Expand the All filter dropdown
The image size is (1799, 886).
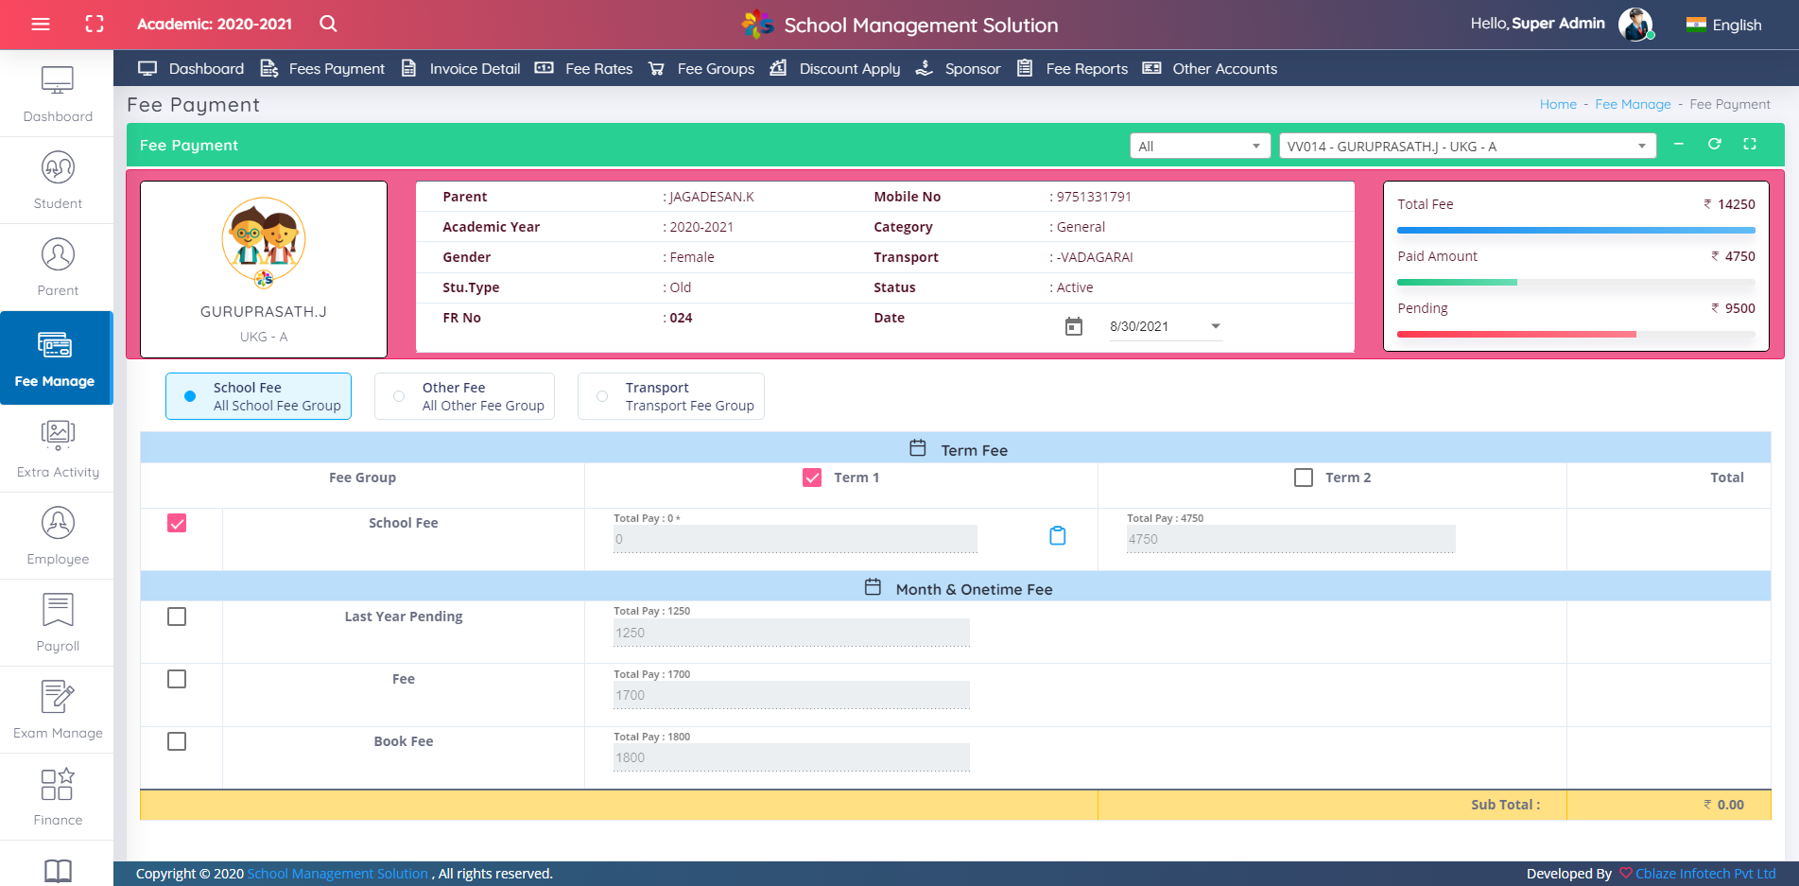click(x=1200, y=146)
